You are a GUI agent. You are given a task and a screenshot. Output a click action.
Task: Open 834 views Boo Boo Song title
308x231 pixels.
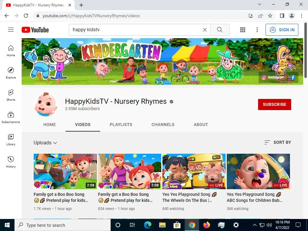pos(125,197)
